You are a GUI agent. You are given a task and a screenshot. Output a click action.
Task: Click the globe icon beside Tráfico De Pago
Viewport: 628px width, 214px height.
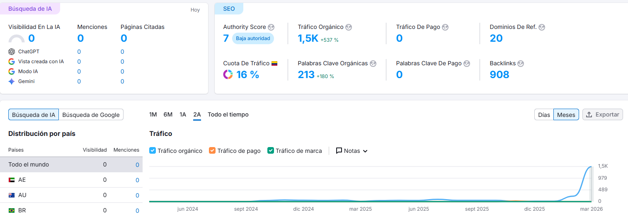pos(445,27)
